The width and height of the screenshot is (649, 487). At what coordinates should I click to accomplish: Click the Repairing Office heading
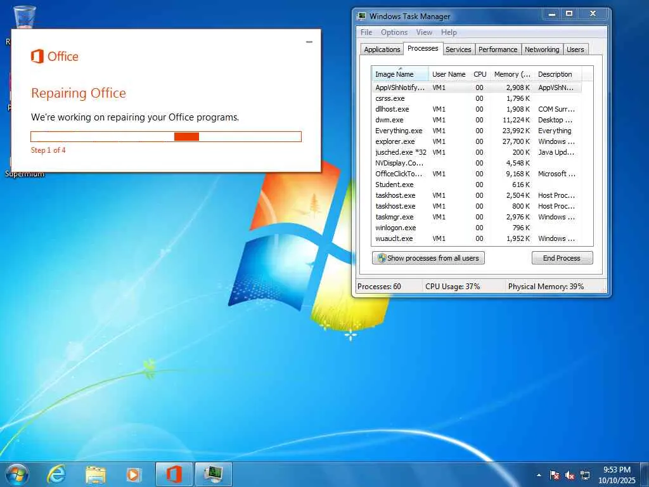(x=78, y=93)
